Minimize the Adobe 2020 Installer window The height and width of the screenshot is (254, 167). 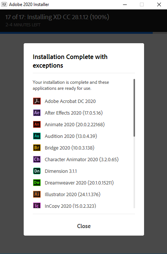coord(125,5)
